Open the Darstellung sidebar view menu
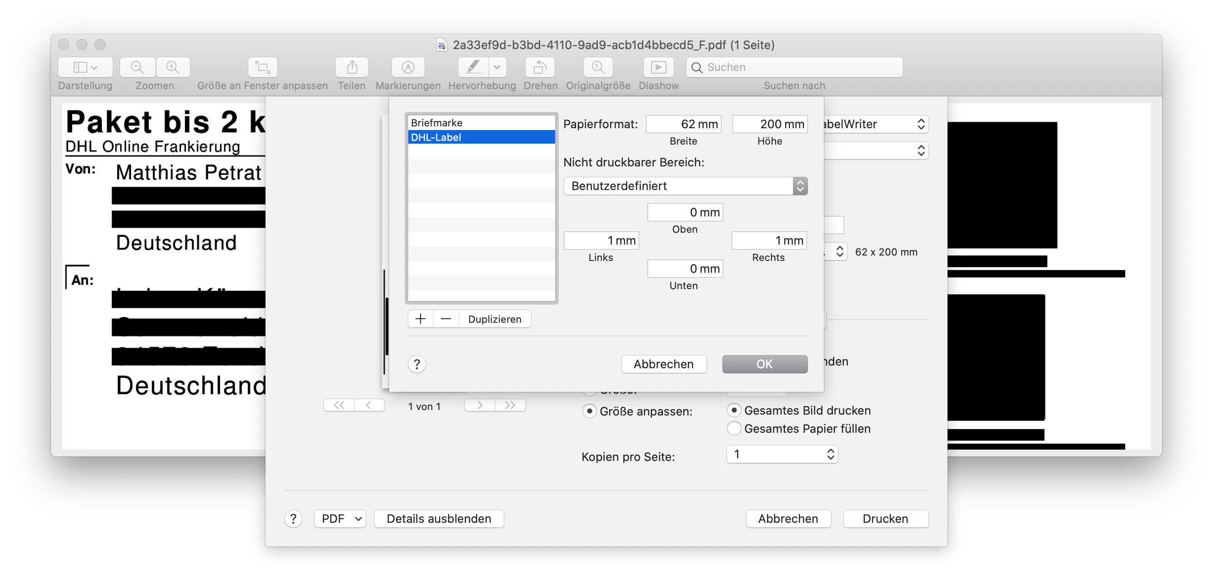 pyautogui.click(x=85, y=67)
